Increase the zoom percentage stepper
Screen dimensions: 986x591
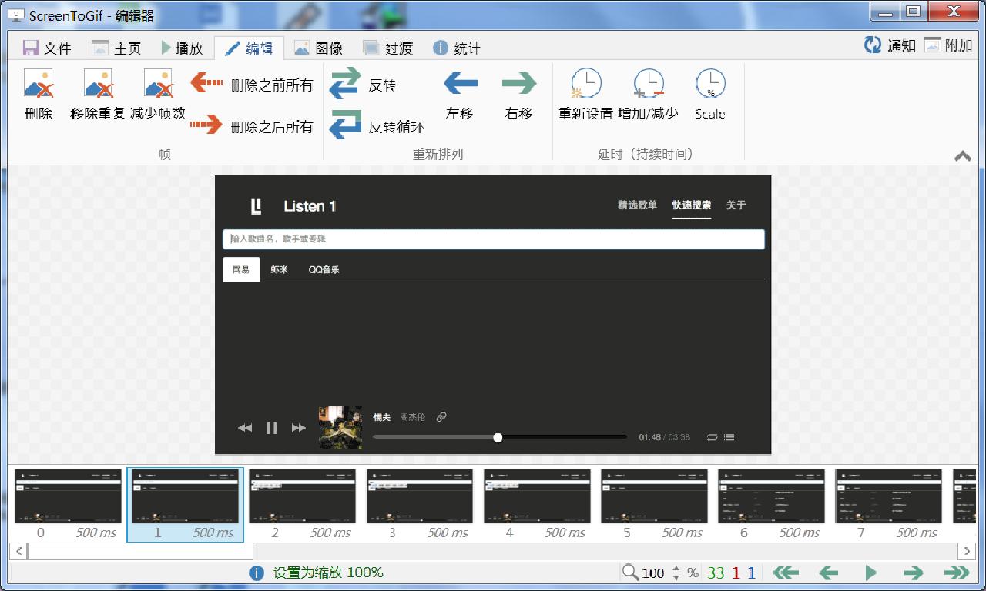point(676,569)
